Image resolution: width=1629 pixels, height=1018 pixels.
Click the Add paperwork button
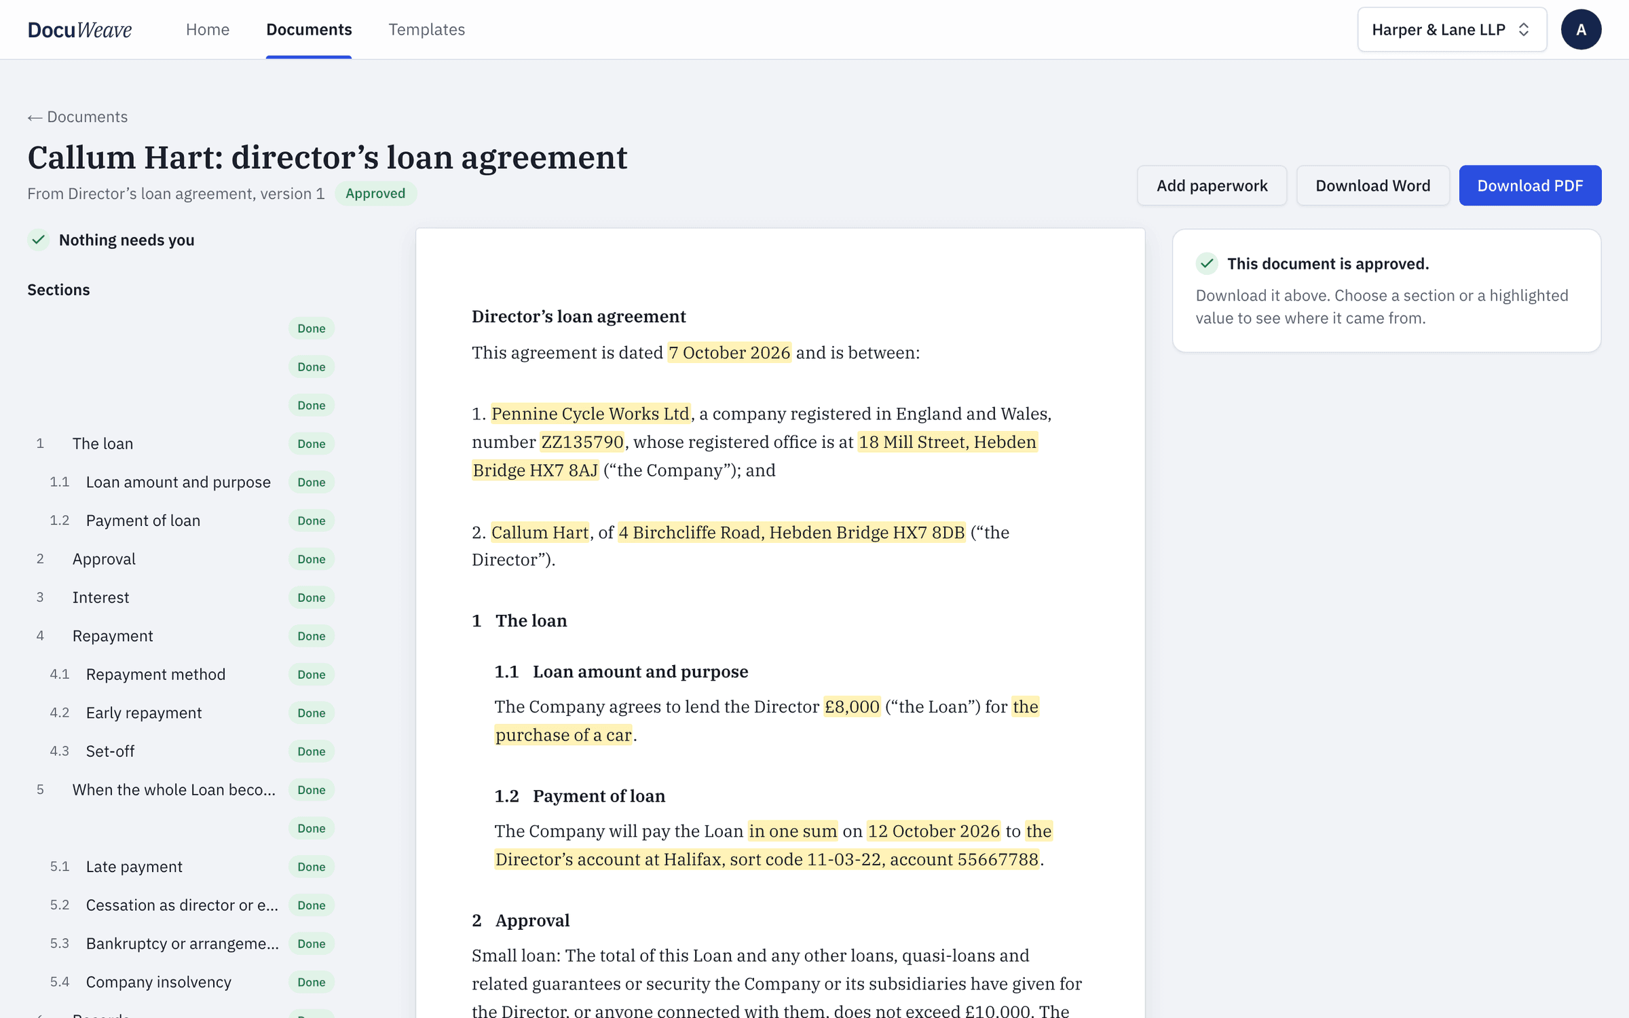pos(1212,185)
